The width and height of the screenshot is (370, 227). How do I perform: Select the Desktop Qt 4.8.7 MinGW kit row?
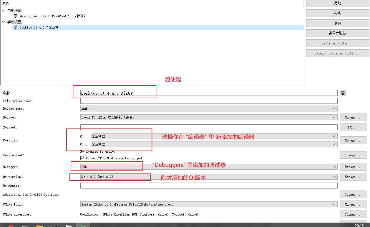click(158, 27)
